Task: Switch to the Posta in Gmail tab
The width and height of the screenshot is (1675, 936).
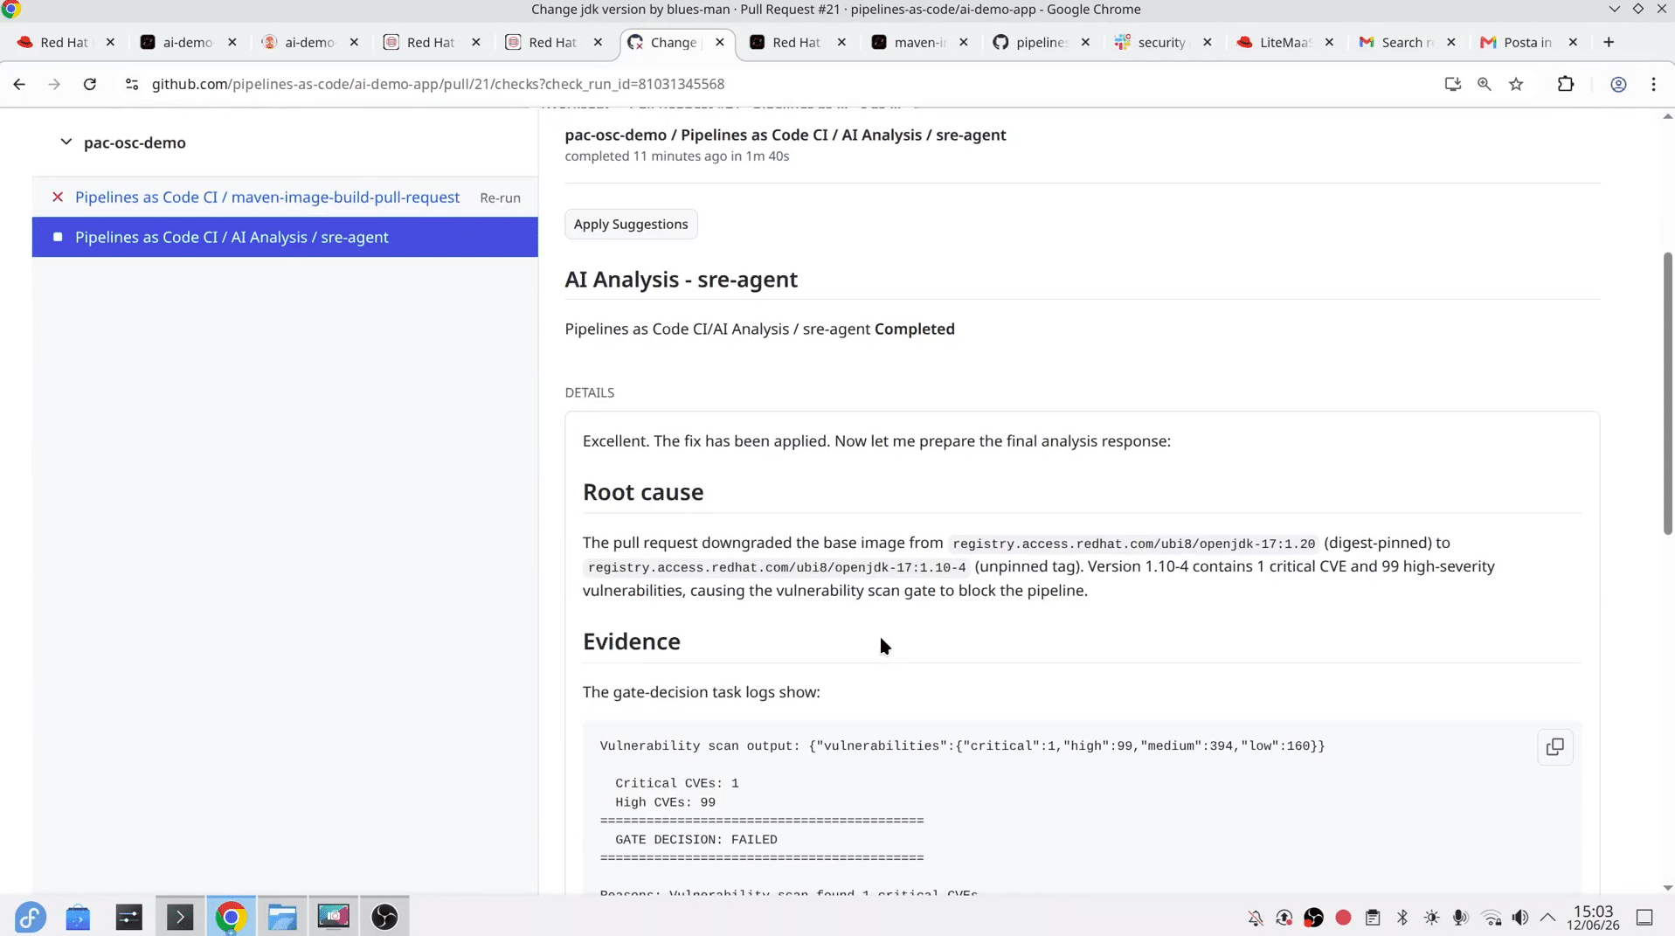Action: 1528,42
